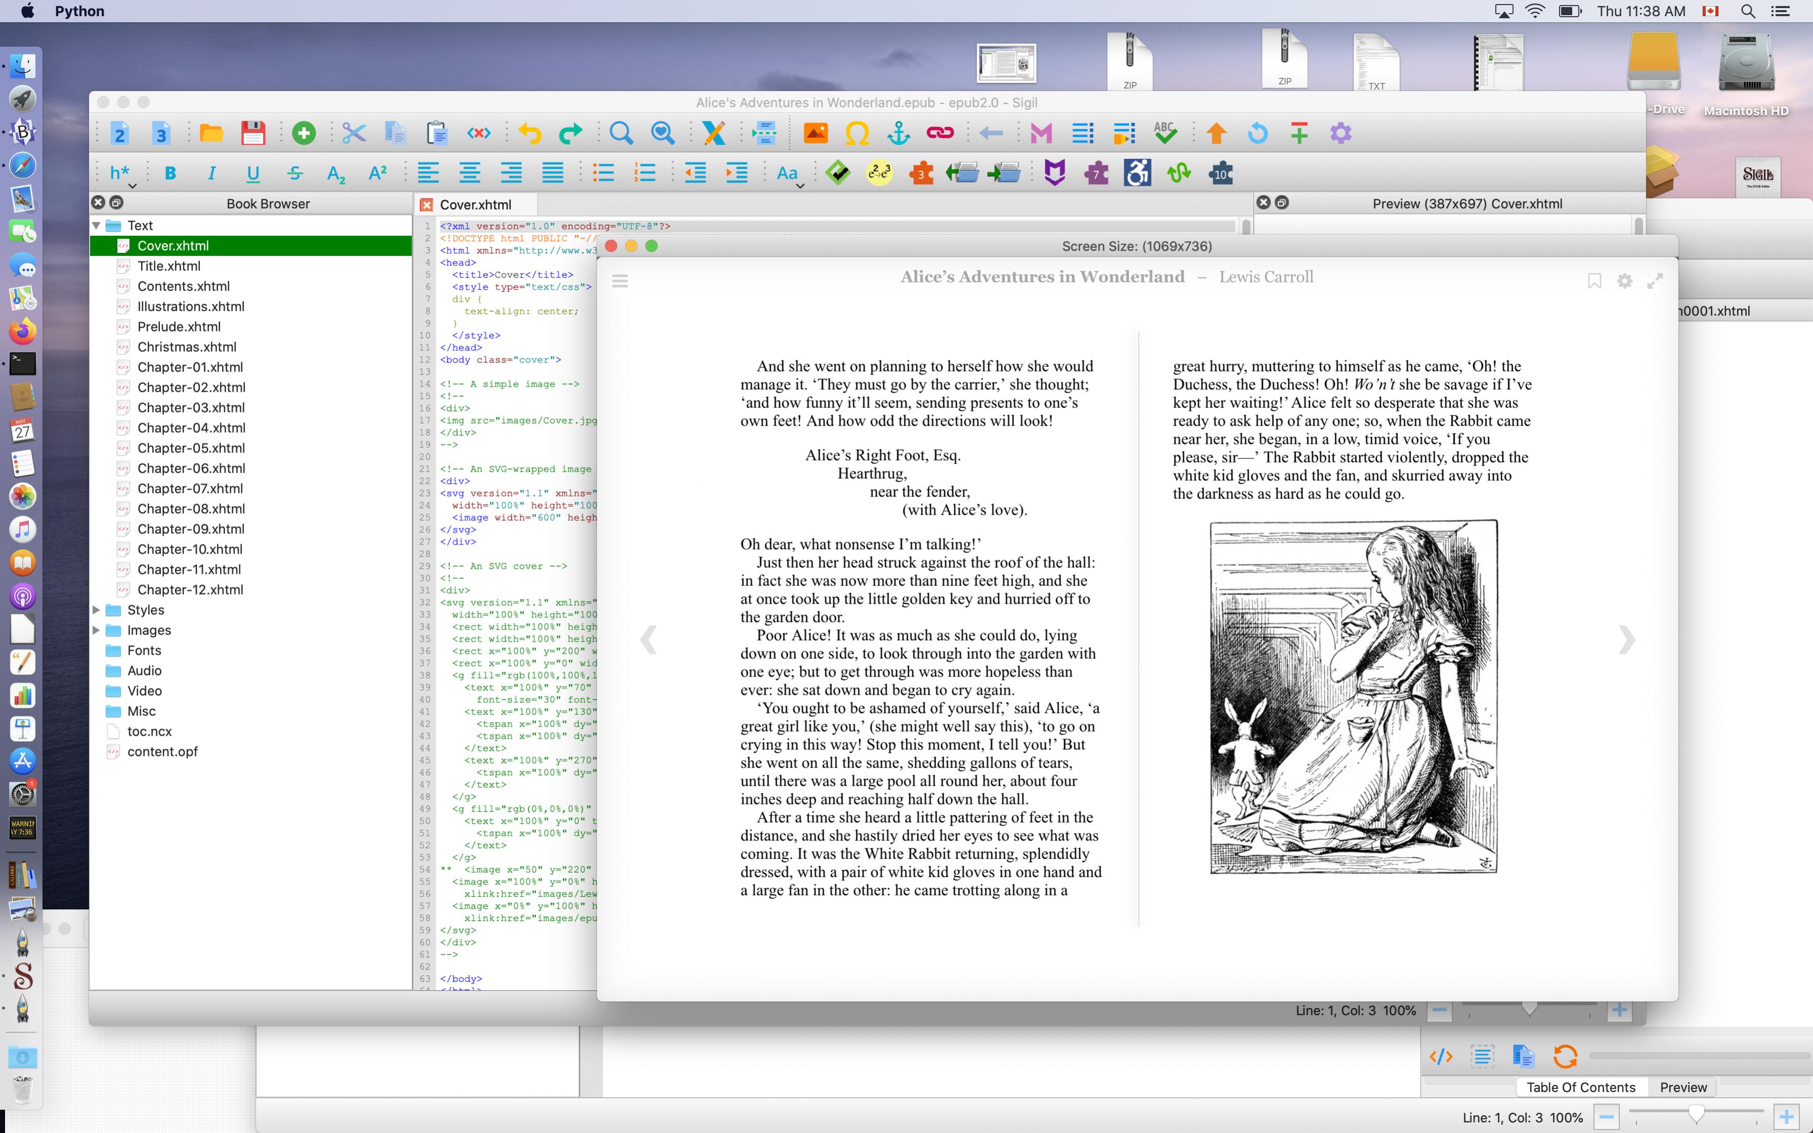Click the Insert ID anchor icon
Viewport: 1813px width, 1133px height.
(898, 134)
